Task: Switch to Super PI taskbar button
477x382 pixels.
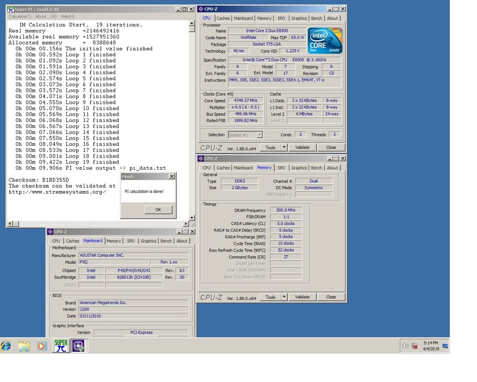Action: coord(61,346)
